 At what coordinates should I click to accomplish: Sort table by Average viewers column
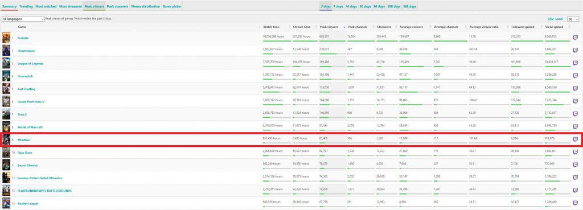point(411,27)
